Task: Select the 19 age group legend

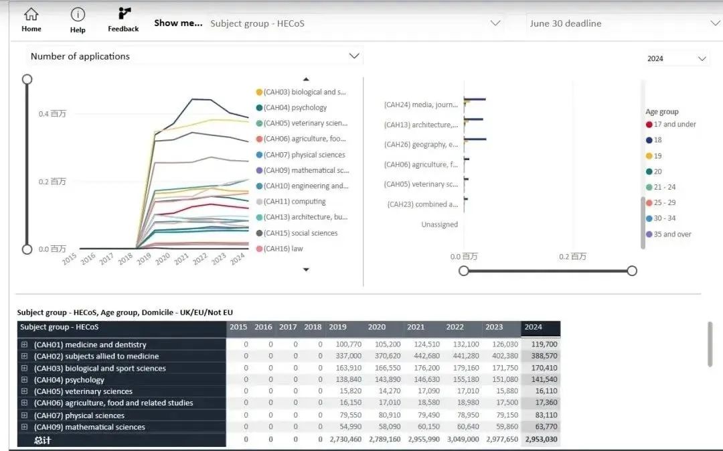Action: click(654, 156)
